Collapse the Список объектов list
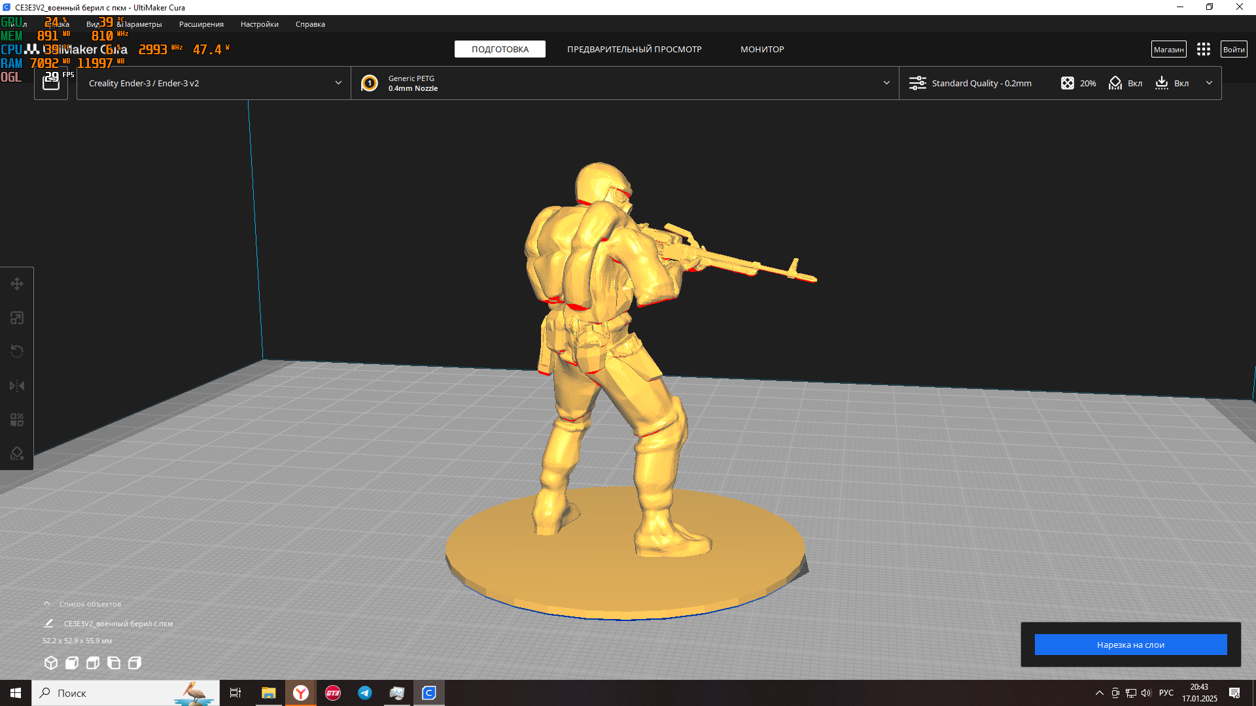The height and width of the screenshot is (706, 1256). coord(47,604)
